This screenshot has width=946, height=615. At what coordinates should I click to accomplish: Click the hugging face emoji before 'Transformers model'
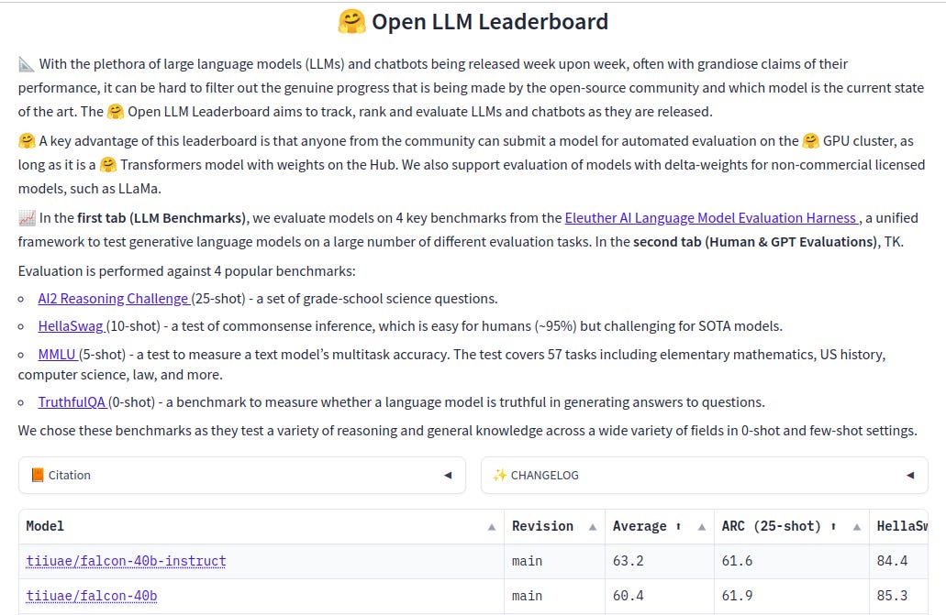(108, 165)
